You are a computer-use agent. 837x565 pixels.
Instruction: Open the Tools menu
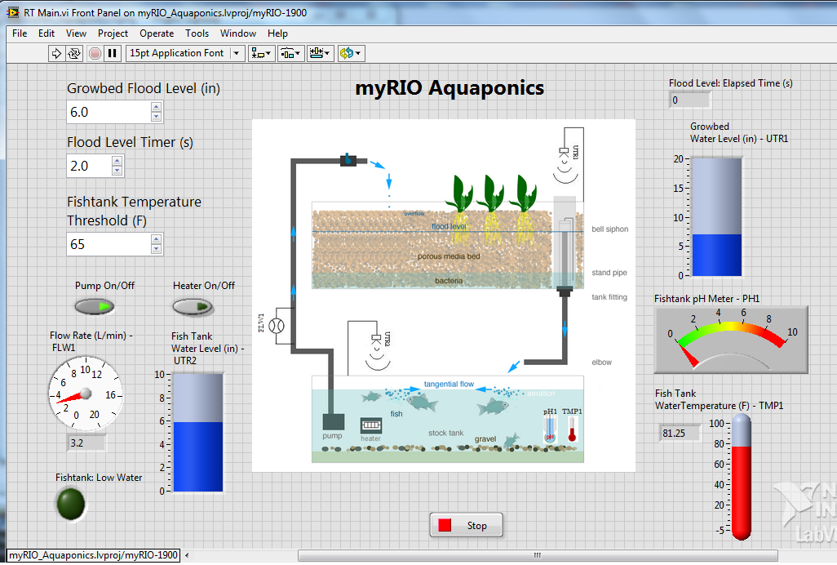(197, 33)
